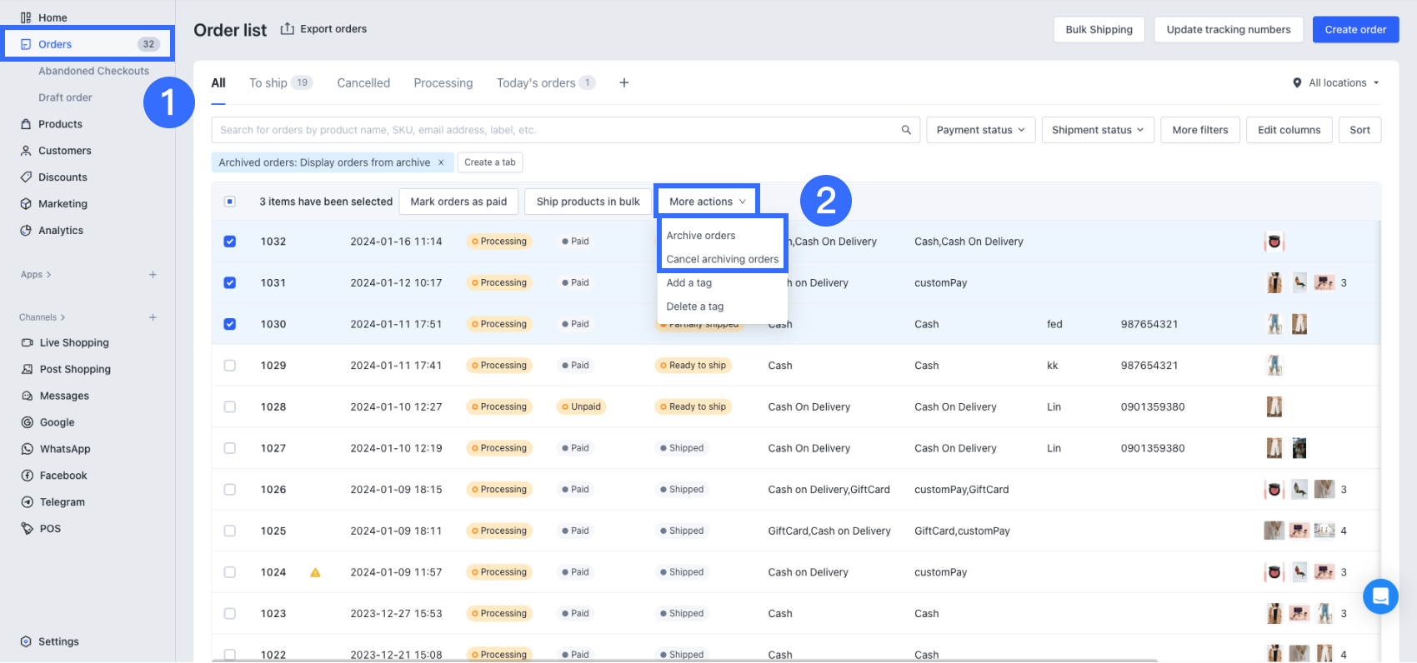Switch to the To ship tab
1417x663 pixels.
pyautogui.click(x=268, y=82)
